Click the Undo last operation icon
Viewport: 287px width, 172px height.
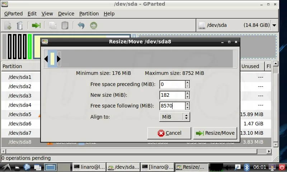tap(81, 25)
